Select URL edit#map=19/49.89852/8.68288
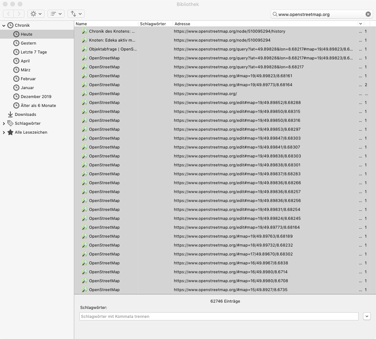 [x=237, y=102]
